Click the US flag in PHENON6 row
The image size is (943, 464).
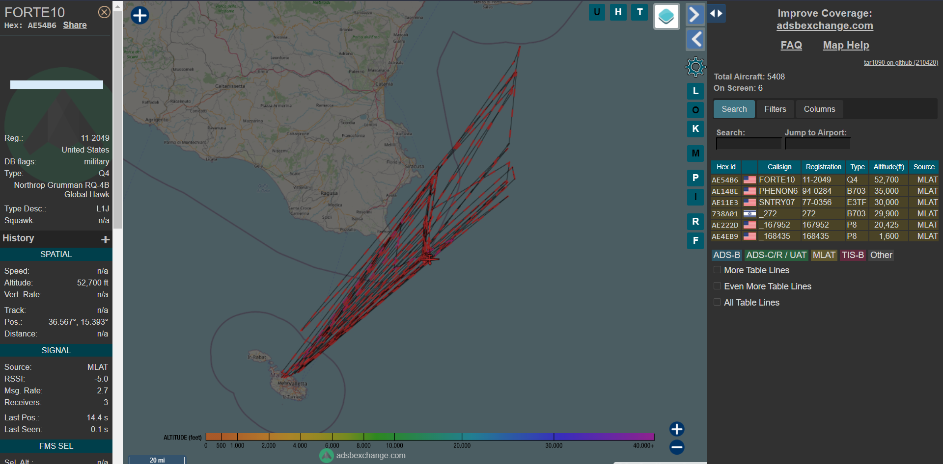pos(749,191)
